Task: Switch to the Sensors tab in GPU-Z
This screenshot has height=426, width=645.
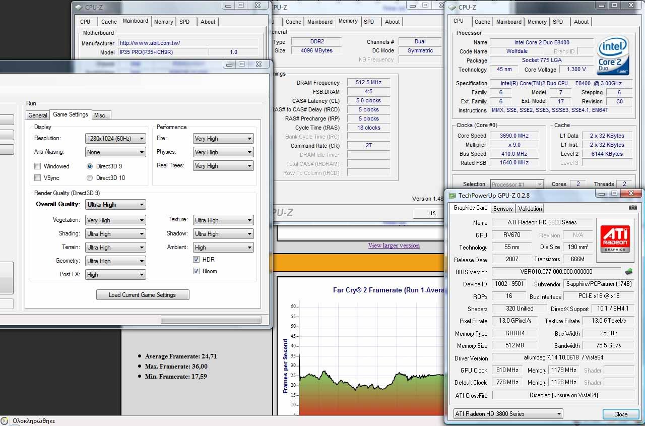Action: [503, 209]
